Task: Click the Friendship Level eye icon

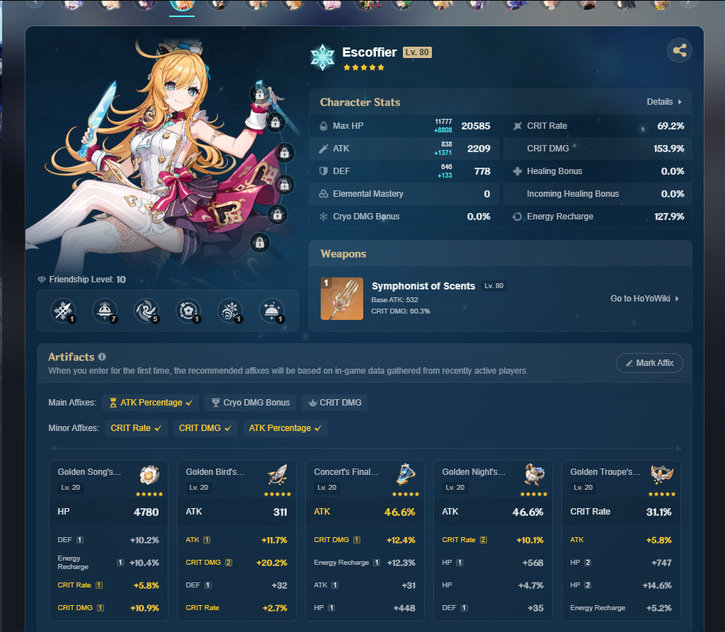Action: pyautogui.click(x=42, y=280)
